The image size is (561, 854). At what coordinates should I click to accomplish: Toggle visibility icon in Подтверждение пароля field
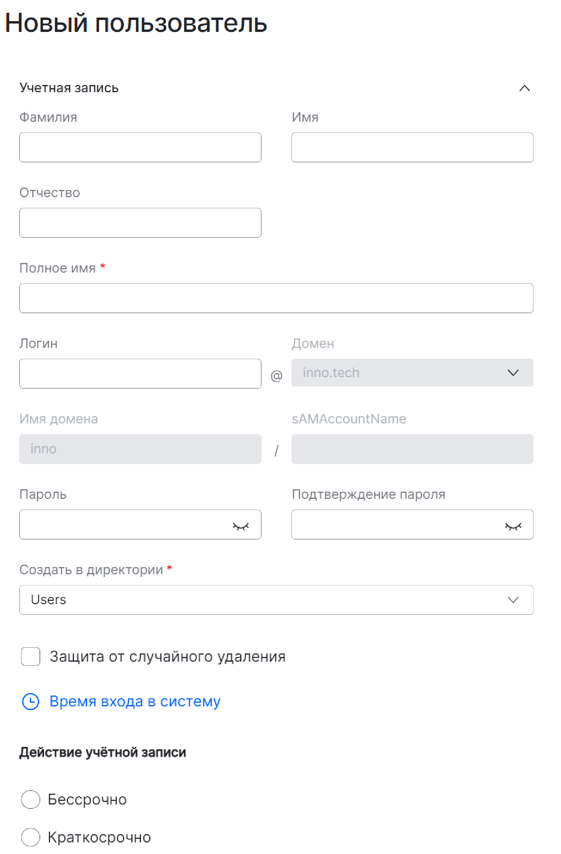point(513,526)
